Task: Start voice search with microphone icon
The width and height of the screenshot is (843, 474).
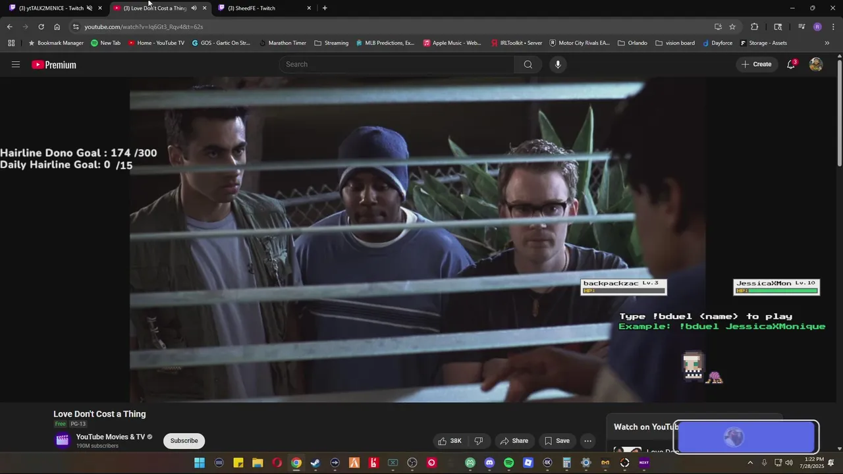Action: 558,65
